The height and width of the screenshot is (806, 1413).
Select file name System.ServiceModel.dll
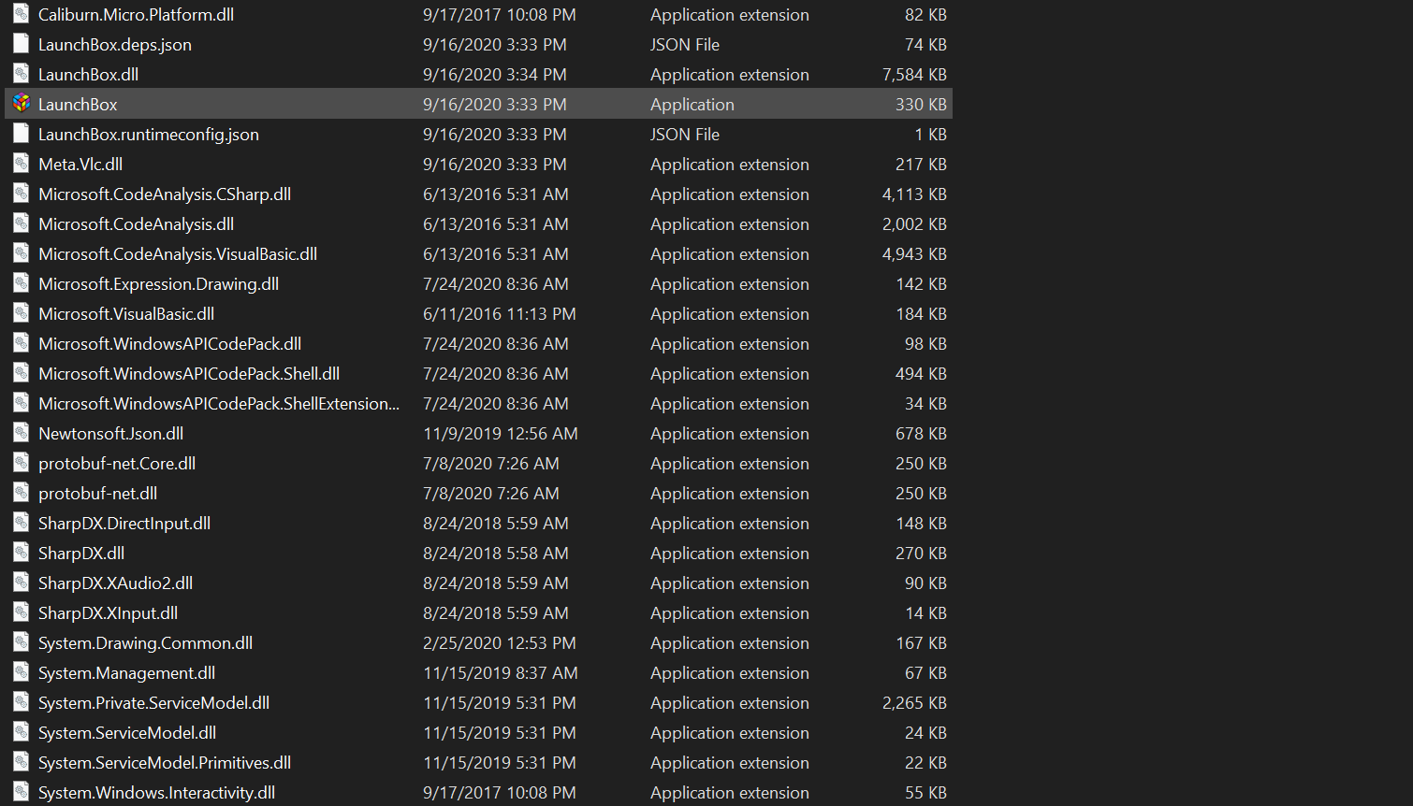pyautogui.click(x=127, y=733)
